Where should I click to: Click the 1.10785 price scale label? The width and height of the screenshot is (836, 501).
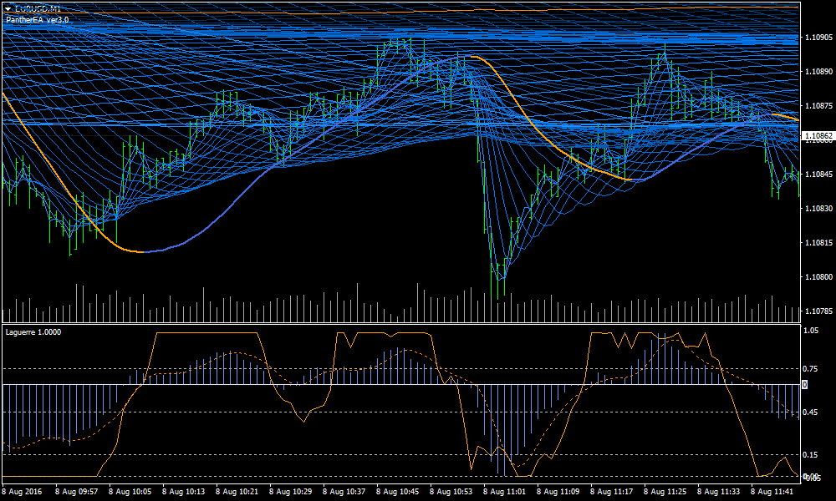click(x=817, y=311)
